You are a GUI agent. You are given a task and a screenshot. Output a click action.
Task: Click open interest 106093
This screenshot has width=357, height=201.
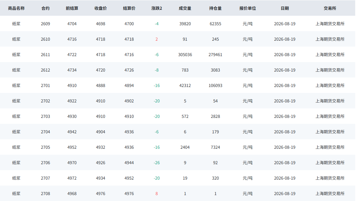(215, 86)
